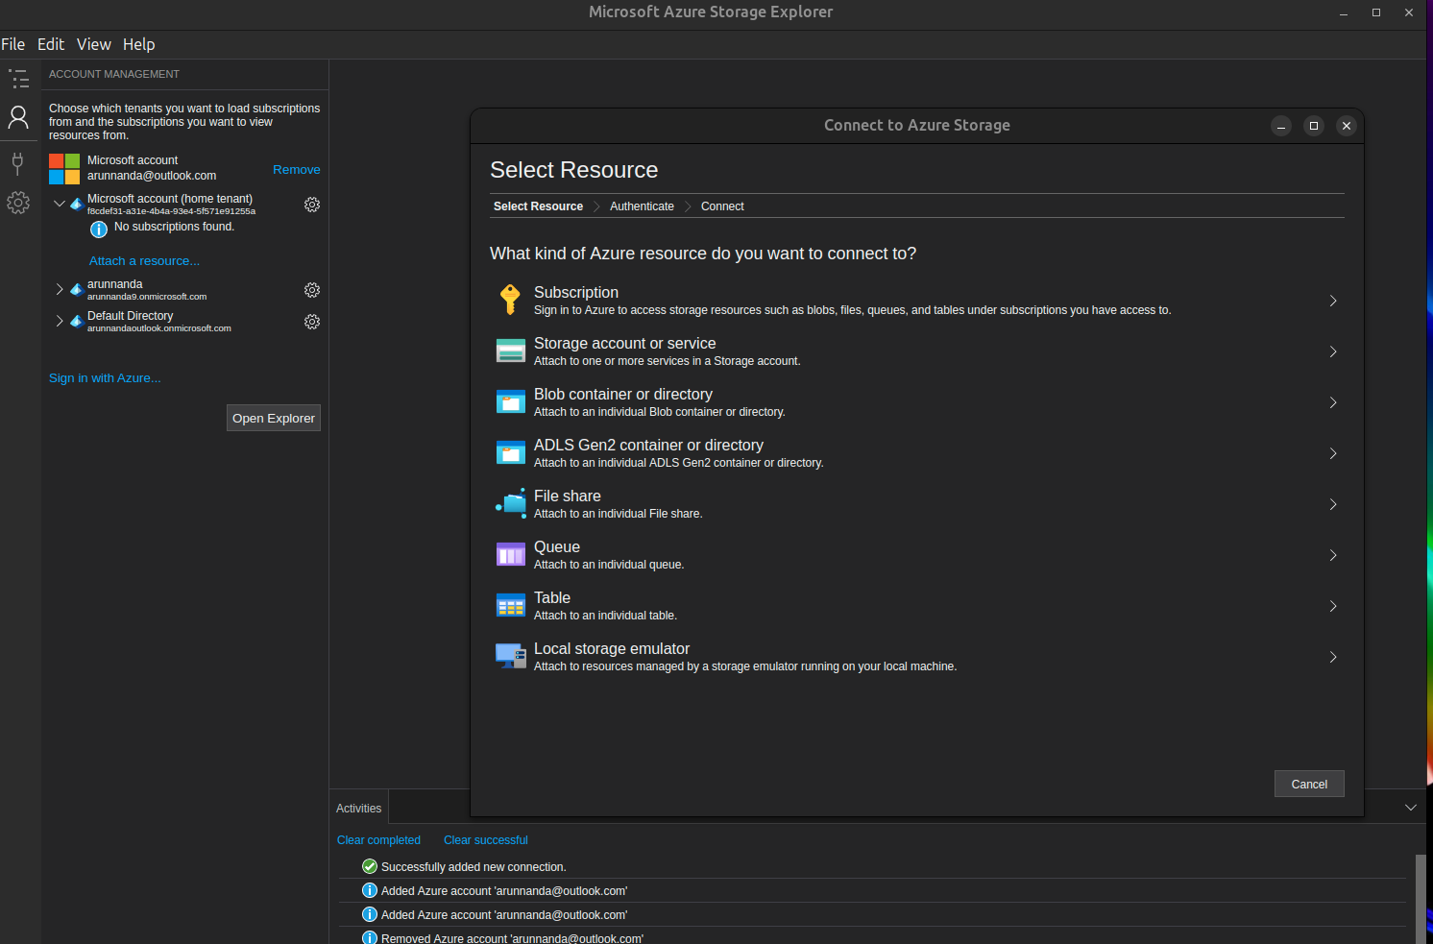Select the Table resource icon
Viewport: 1433px width, 944px height.
(510, 605)
